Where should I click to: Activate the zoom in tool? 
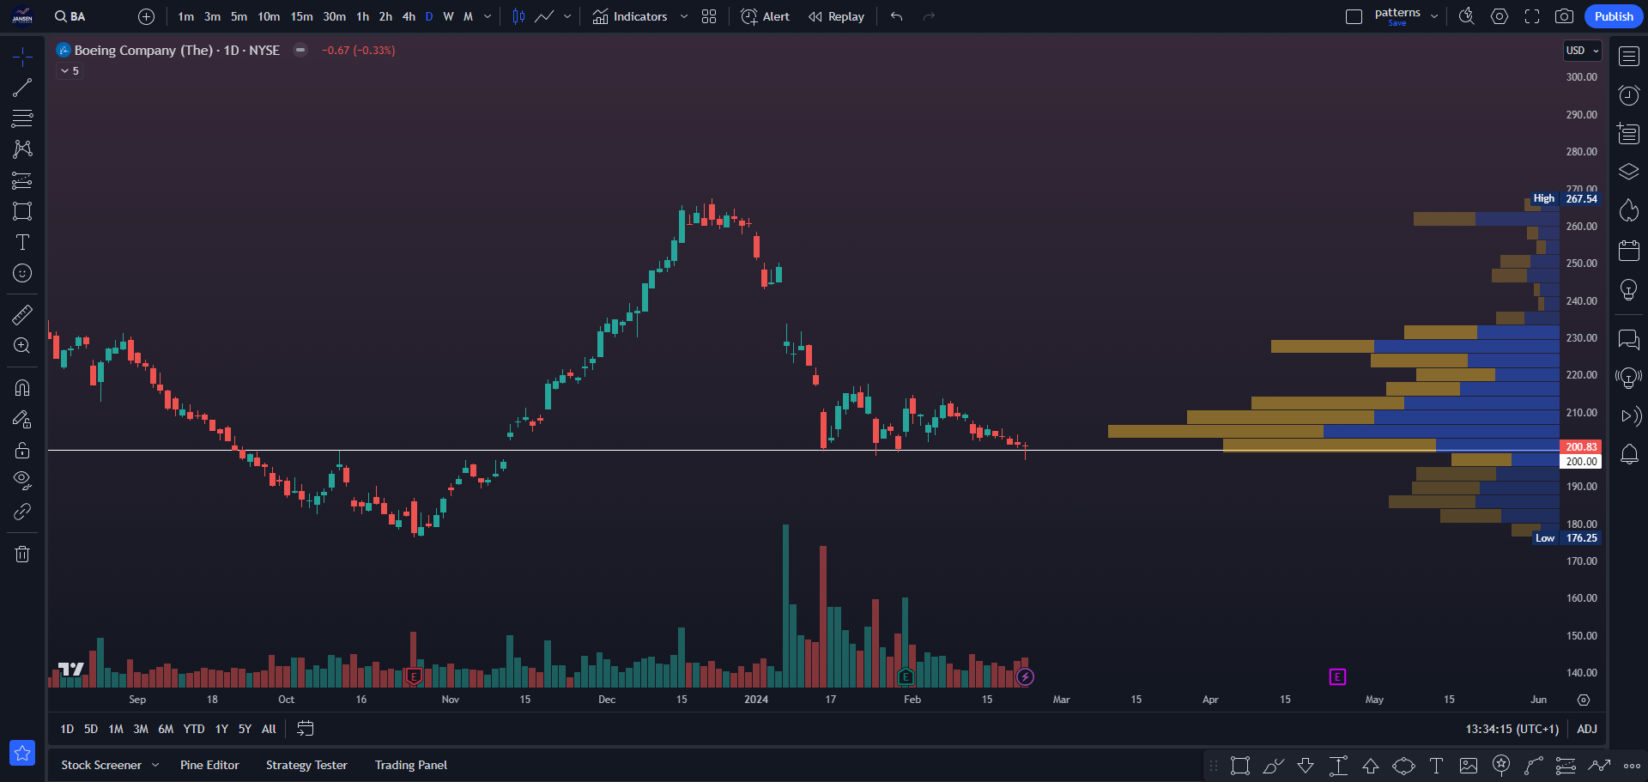[x=22, y=346]
